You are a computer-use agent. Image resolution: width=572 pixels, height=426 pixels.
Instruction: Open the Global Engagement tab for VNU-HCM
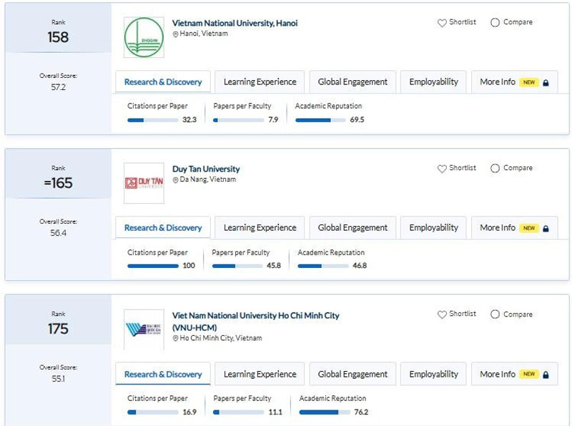click(352, 374)
